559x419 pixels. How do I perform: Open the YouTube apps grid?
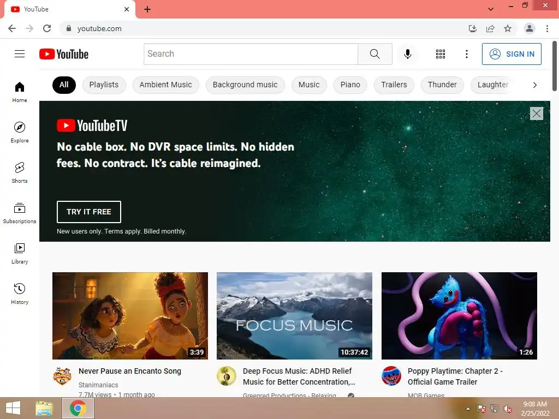pos(441,54)
